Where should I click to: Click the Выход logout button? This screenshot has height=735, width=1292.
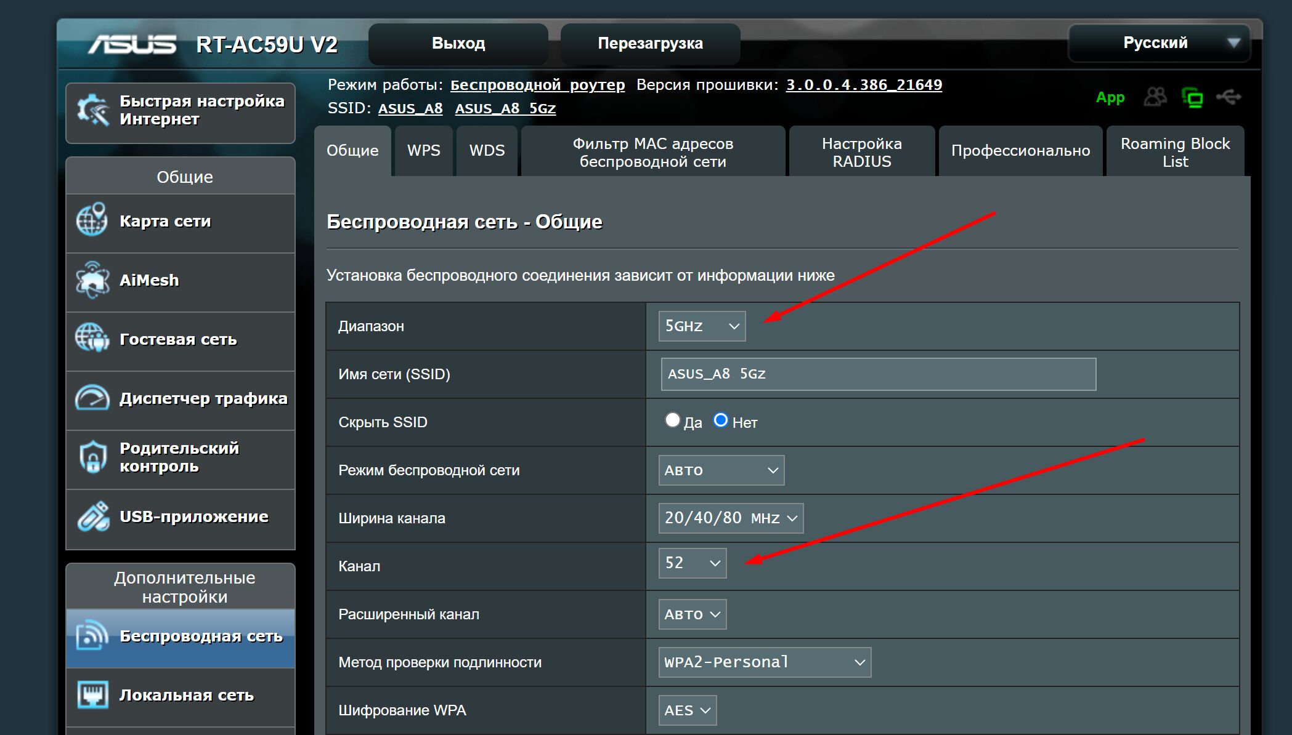tap(458, 44)
